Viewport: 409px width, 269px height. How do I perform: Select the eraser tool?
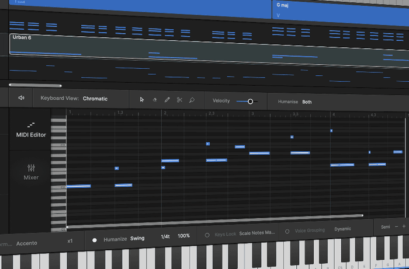click(x=154, y=100)
